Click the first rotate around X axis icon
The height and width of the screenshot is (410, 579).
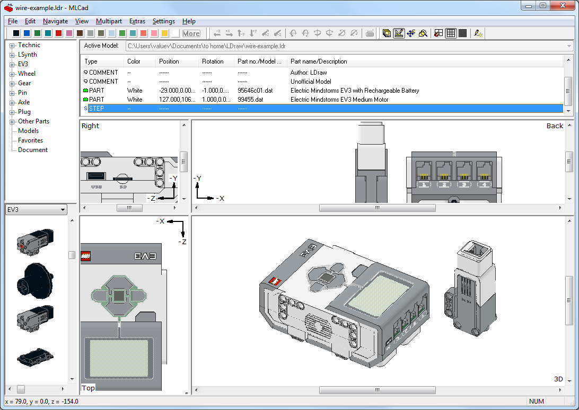coord(293,33)
